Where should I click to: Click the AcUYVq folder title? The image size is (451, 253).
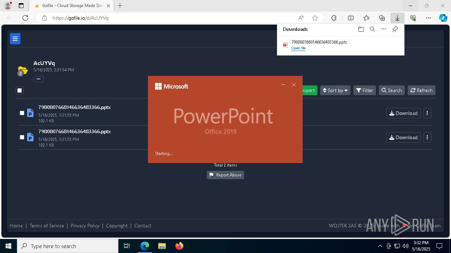click(x=44, y=63)
